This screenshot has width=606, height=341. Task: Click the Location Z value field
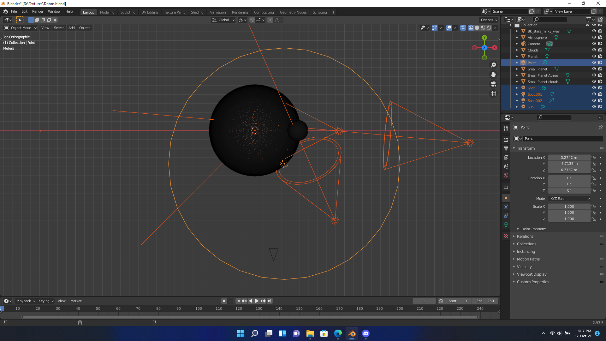point(569,170)
